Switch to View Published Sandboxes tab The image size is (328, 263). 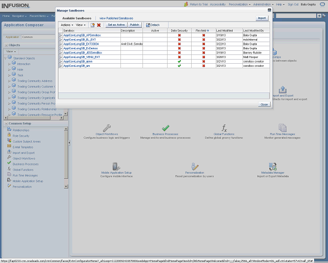(x=116, y=18)
